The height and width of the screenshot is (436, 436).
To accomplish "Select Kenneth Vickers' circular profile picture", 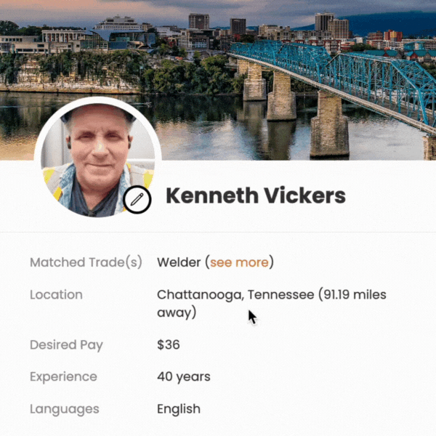I will coord(97,159).
